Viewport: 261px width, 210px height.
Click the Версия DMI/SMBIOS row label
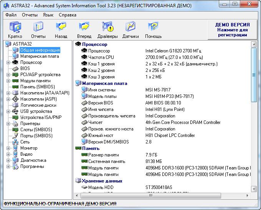109,142
